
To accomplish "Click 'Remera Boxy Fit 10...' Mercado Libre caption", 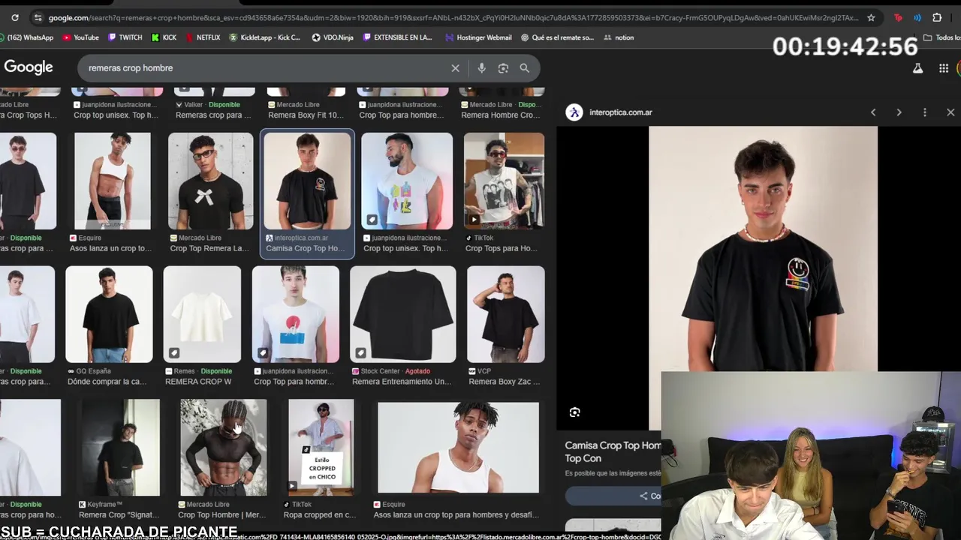I will point(306,115).
